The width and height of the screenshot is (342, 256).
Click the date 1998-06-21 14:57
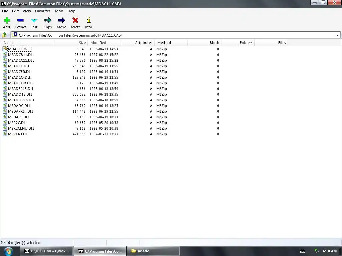104,49
